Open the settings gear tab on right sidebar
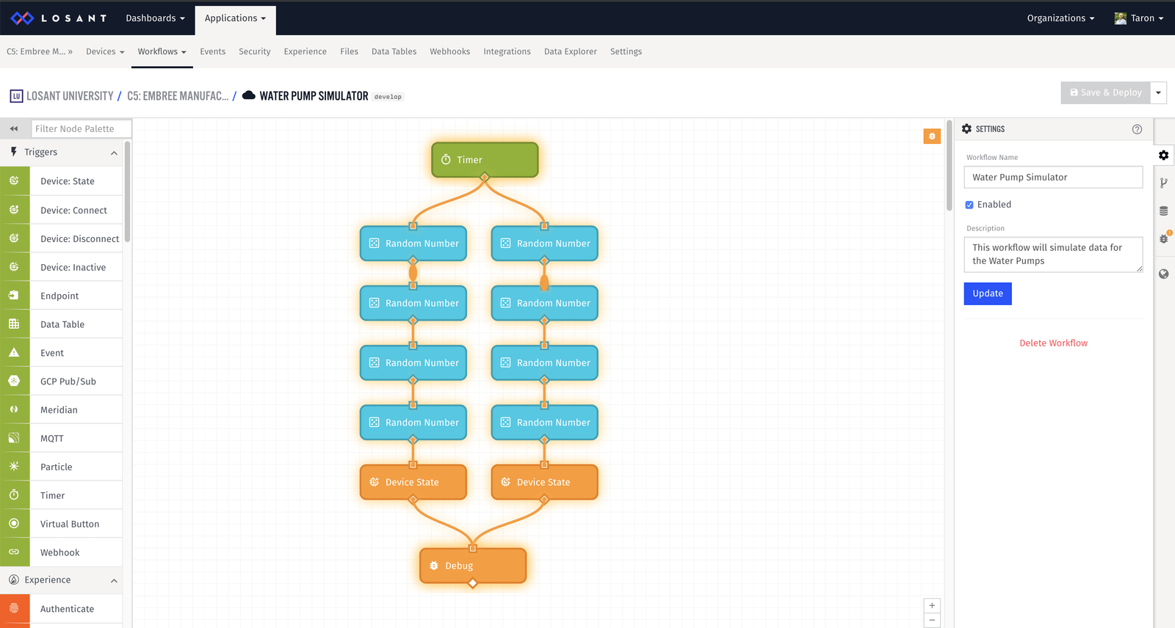 (1164, 155)
